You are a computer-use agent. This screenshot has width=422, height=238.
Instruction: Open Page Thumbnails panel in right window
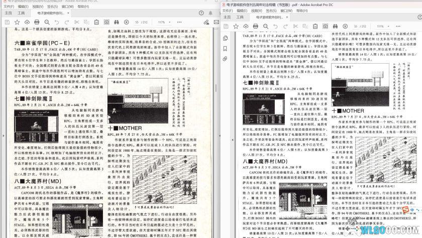pos(225,39)
